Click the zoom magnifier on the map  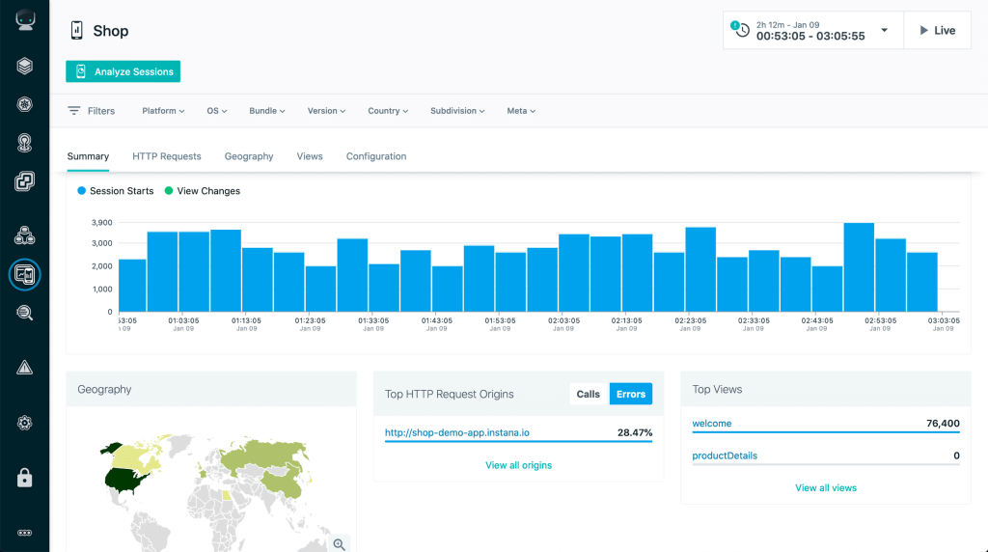coord(339,544)
